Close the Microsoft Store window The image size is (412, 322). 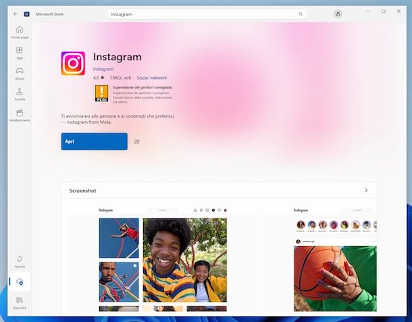399,11
